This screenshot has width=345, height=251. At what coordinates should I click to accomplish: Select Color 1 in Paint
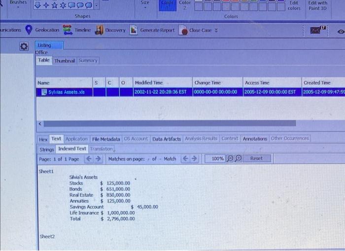click(x=168, y=5)
